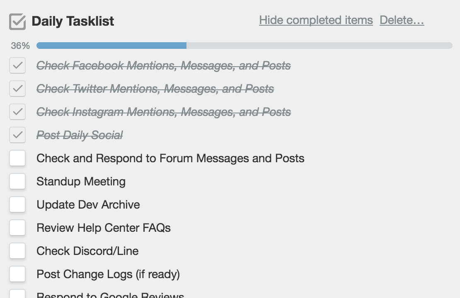Uncheck the Post Daily Social item
The width and height of the screenshot is (460, 298).
point(17,135)
